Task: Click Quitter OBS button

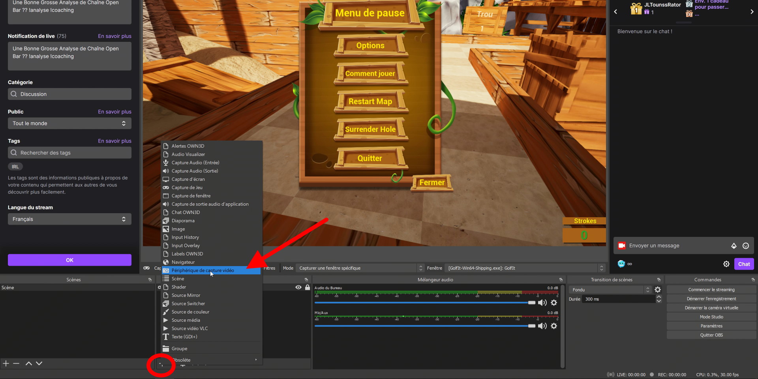Action: (x=711, y=335)
